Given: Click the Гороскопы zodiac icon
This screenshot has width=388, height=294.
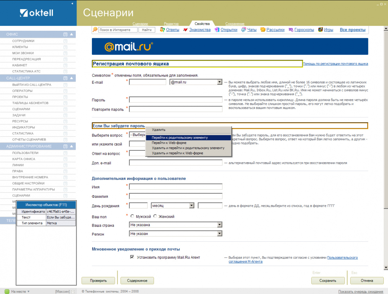Looking at the screenshot, I should pos(291,30).
